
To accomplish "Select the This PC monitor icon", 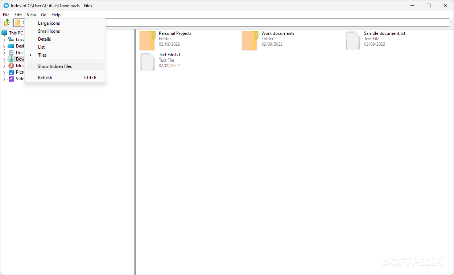I will coord(4,33).
